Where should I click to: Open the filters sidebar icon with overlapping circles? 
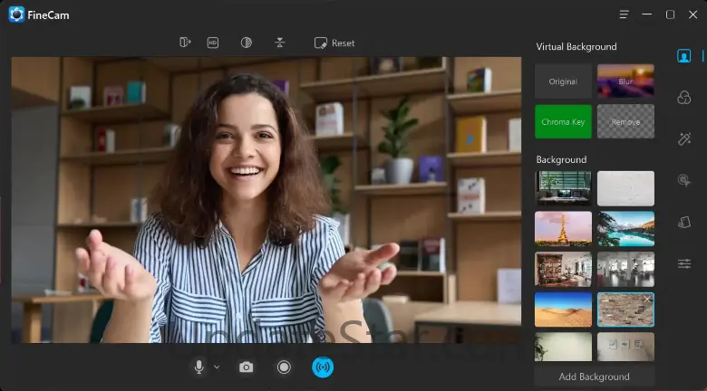[684, 97]
